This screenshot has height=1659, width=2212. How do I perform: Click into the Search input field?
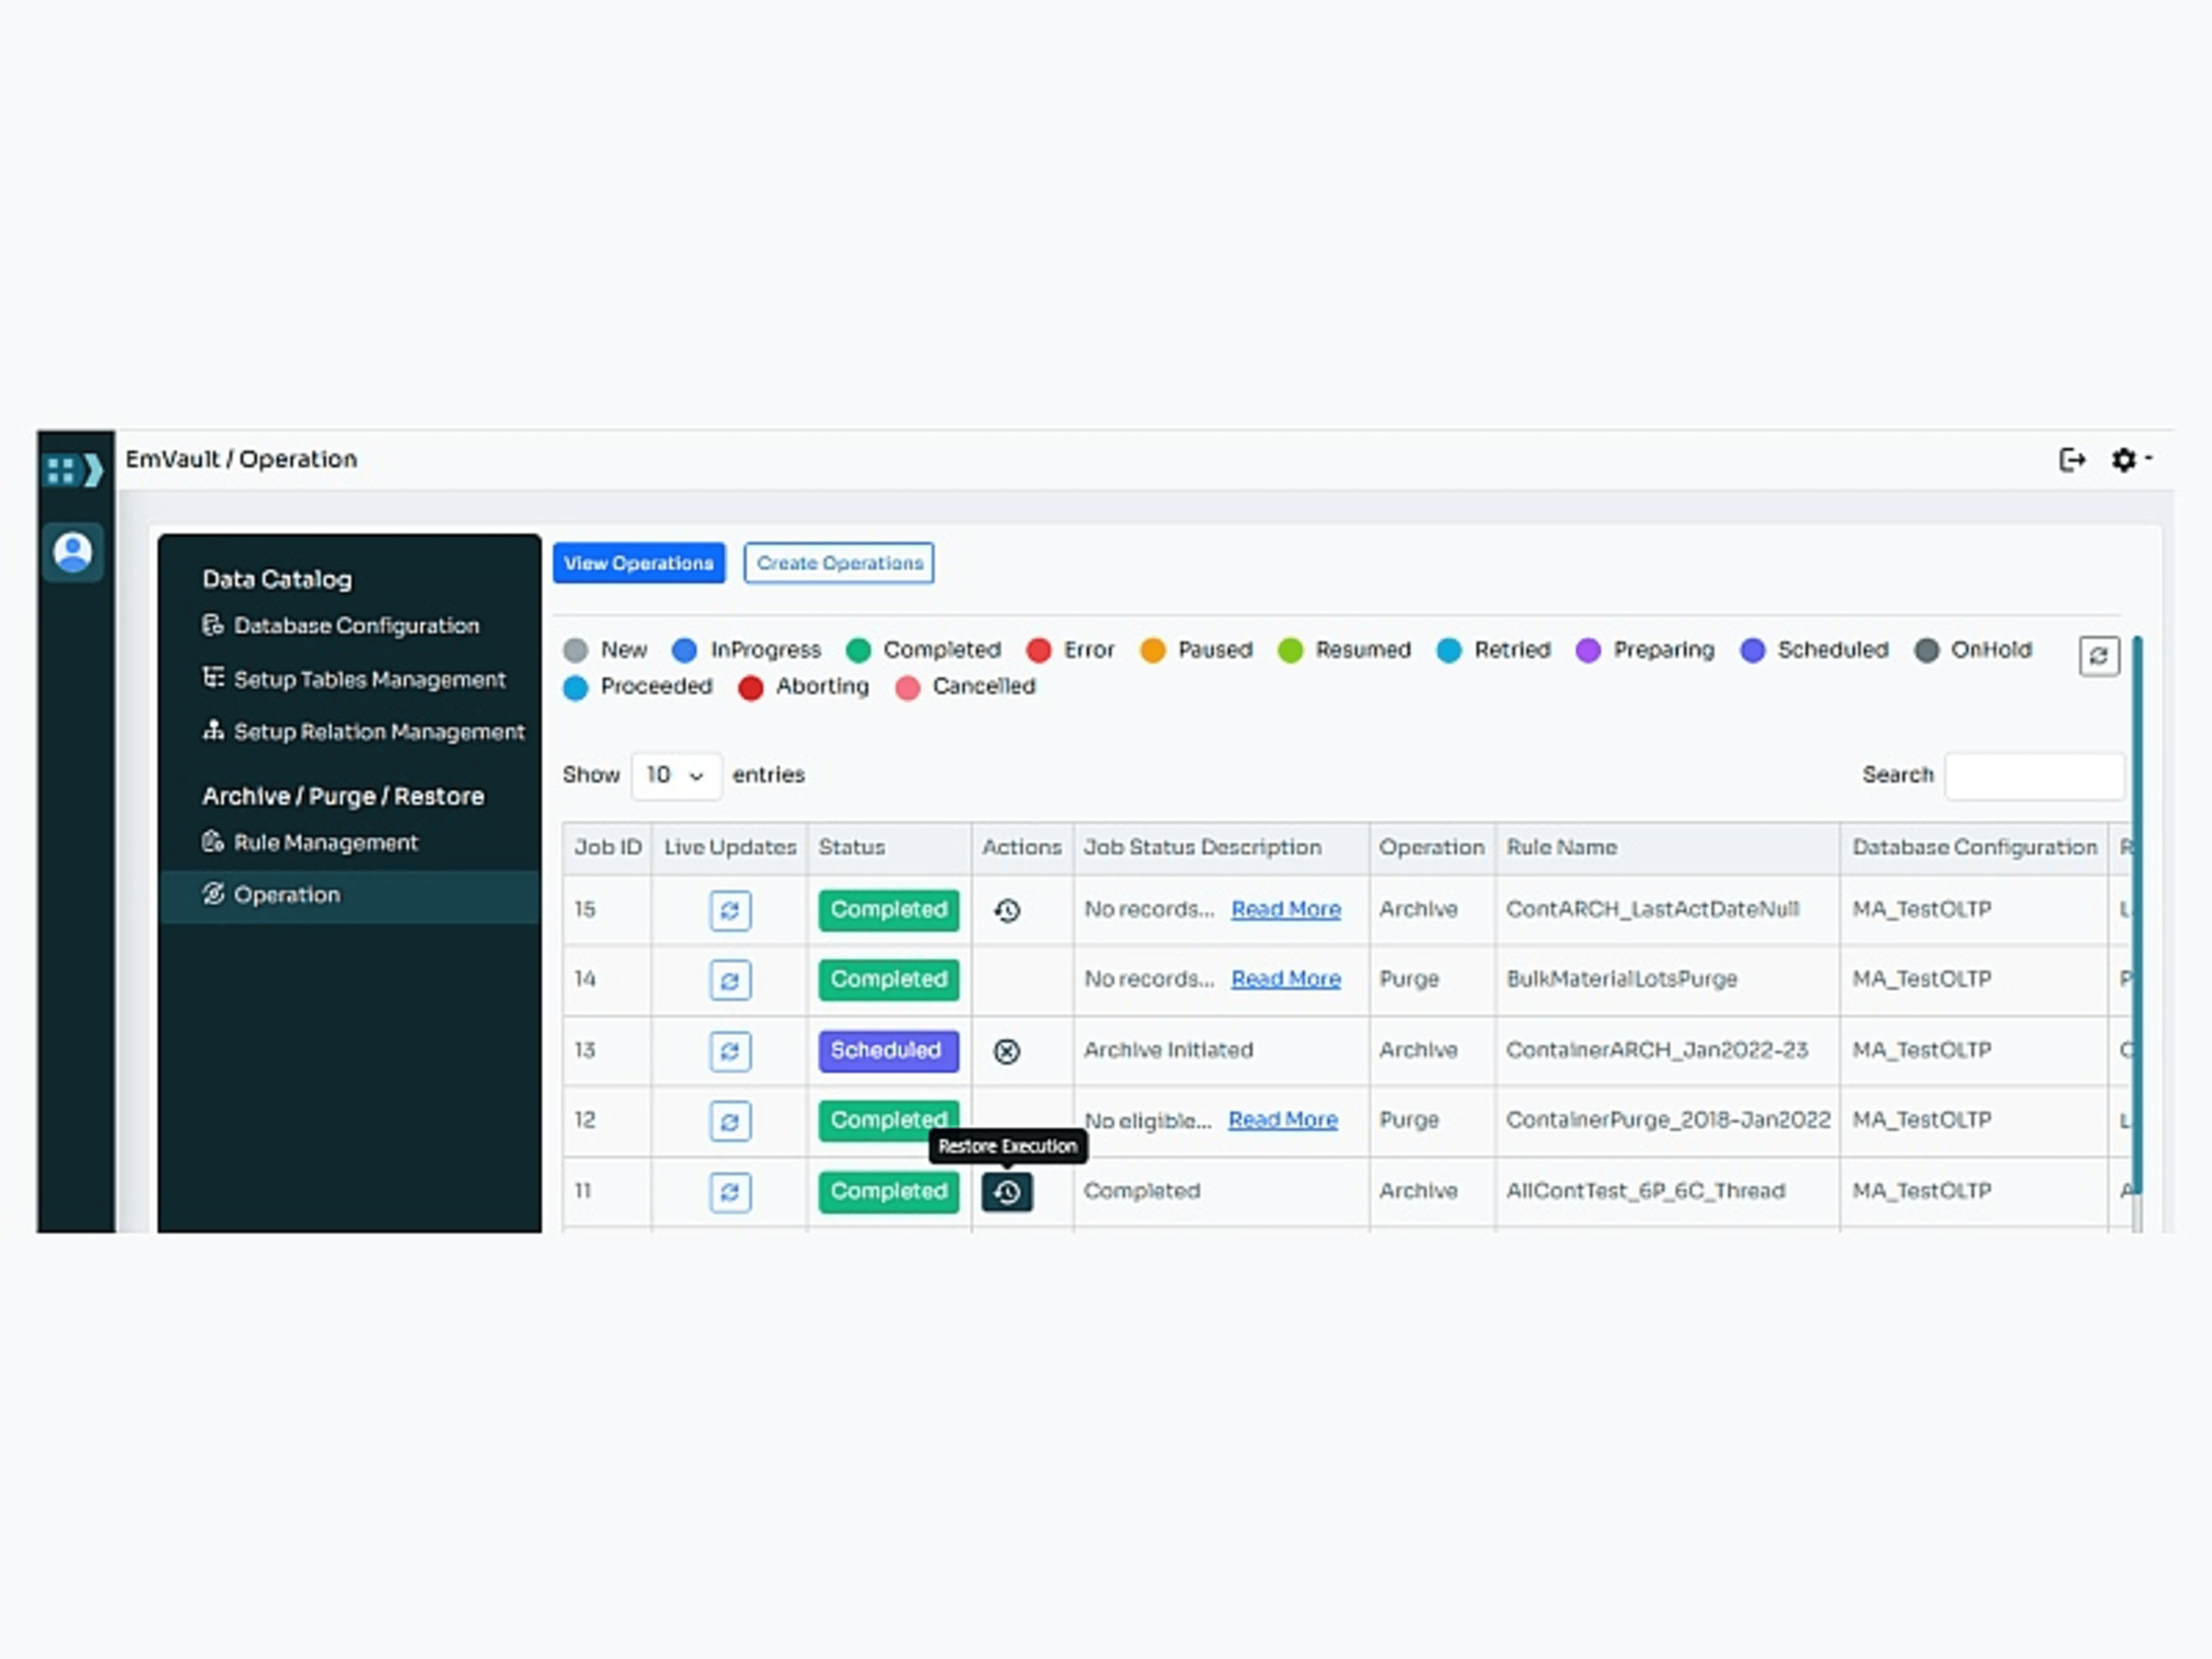click(x=2033, y=776)
